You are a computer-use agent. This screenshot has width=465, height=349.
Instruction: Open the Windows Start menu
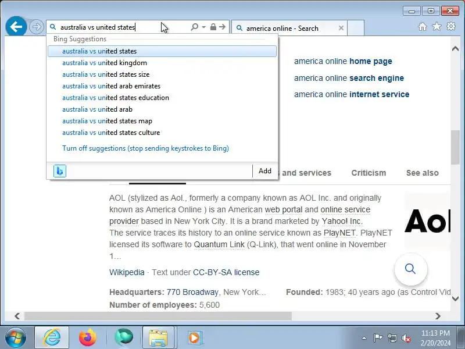click(x=16, y=337)
